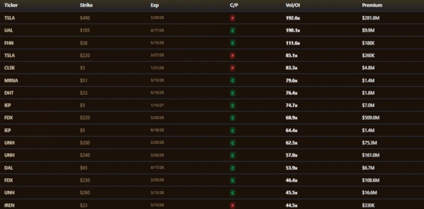This screenshot has height=209, width=424.
Task: Select the $51 strike cell
Action: [x=83, y=81]
